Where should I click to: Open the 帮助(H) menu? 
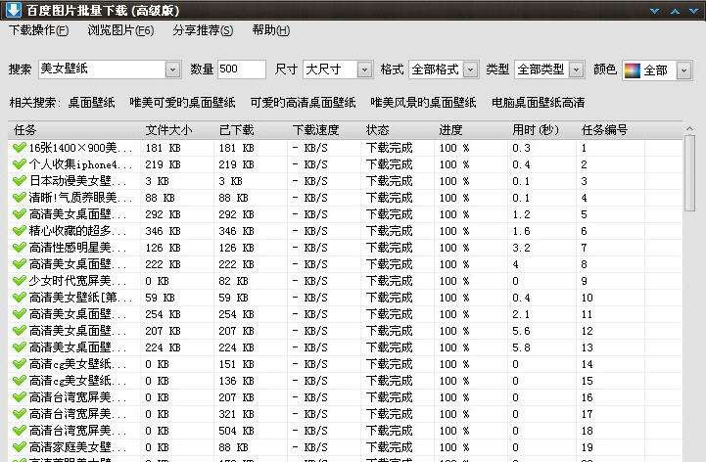271,30
